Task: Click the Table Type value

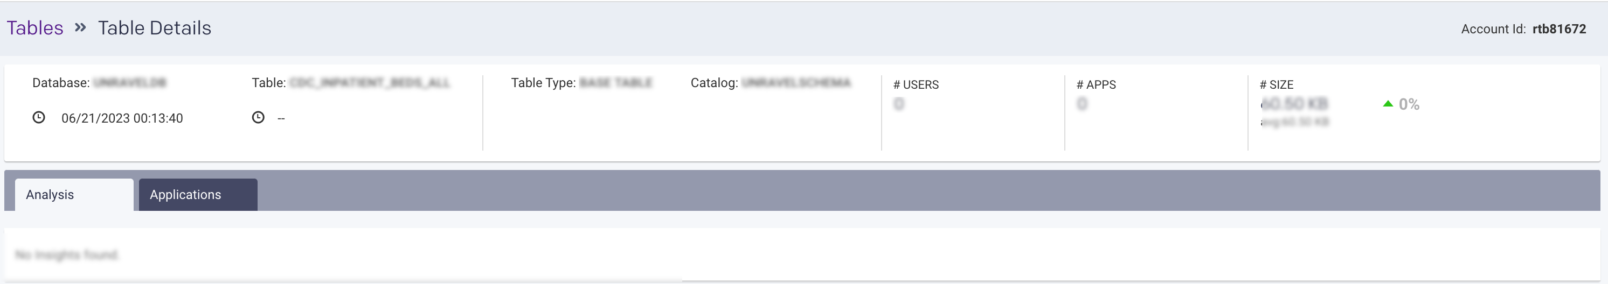Action: 615,83
